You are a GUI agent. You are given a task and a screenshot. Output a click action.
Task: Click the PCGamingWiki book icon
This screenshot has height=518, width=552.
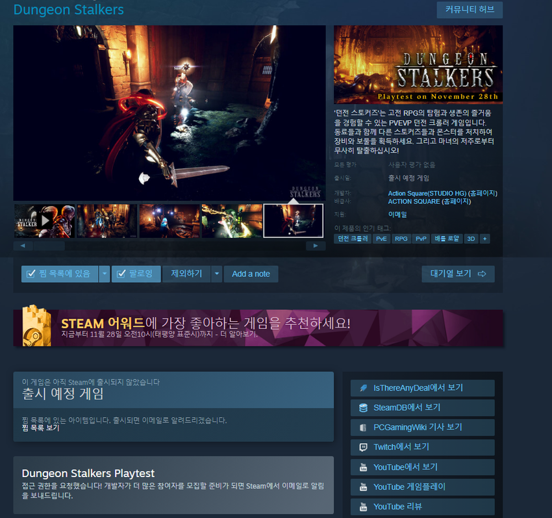[363, 428]
